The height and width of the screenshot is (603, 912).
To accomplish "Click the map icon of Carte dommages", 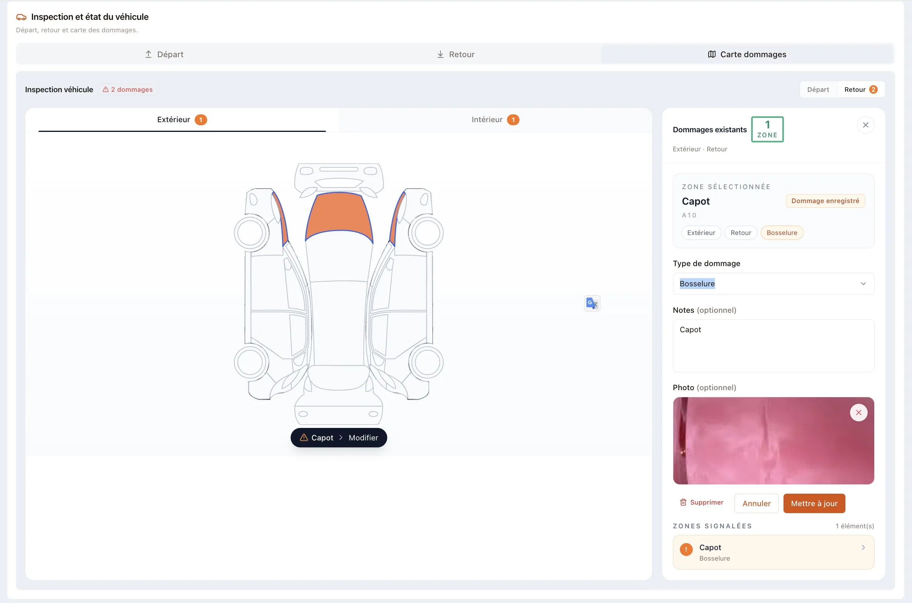I will (x=711, y=54).
